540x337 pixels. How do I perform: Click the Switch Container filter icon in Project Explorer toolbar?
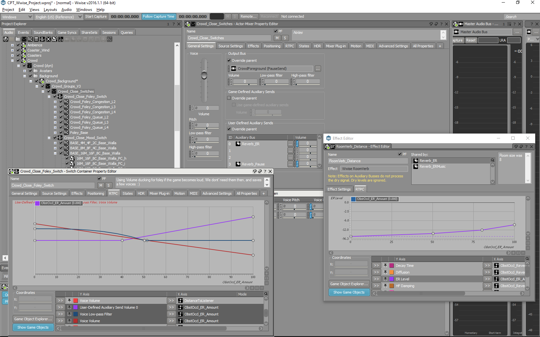[42, 39]
